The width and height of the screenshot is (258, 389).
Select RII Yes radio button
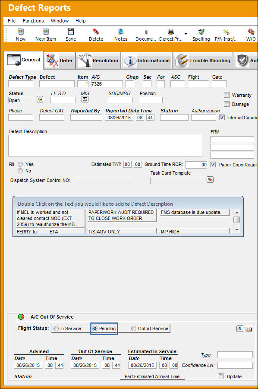coord(20,164)
